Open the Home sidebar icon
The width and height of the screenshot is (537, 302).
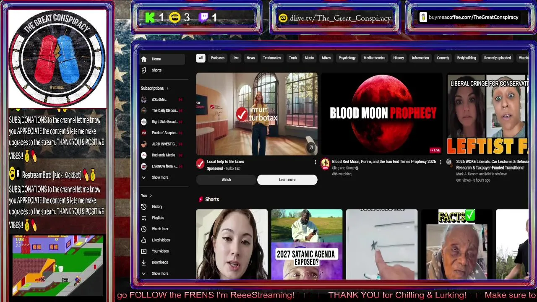click(x=144, y=59)
